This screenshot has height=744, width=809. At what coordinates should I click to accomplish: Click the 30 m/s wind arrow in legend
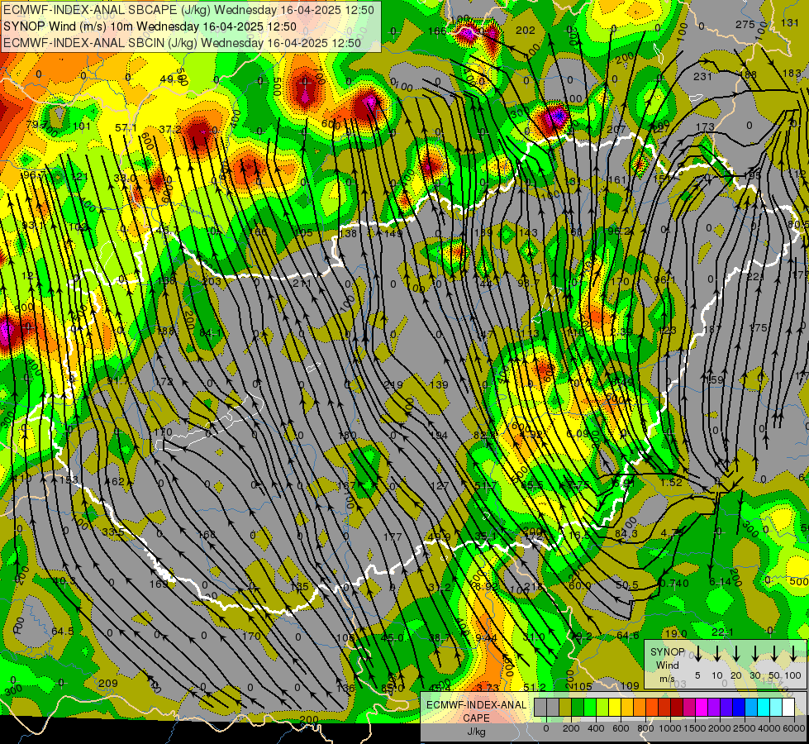754,654
